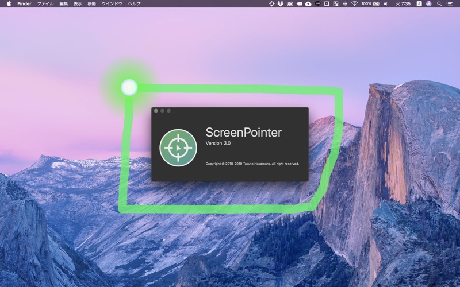Open the 100% battery status menu
Viewport: 460px width, 287px height.
370,3
